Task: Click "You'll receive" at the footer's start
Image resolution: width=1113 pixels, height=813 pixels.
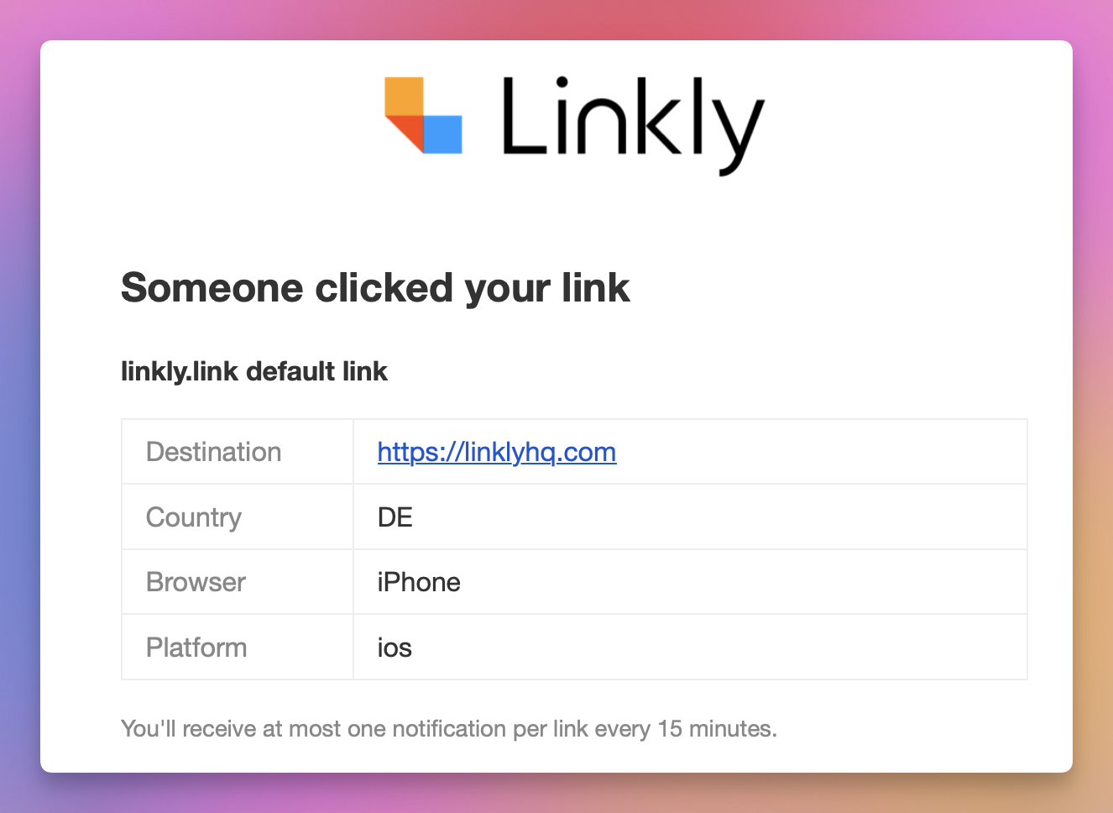Action: pos(188,728)
